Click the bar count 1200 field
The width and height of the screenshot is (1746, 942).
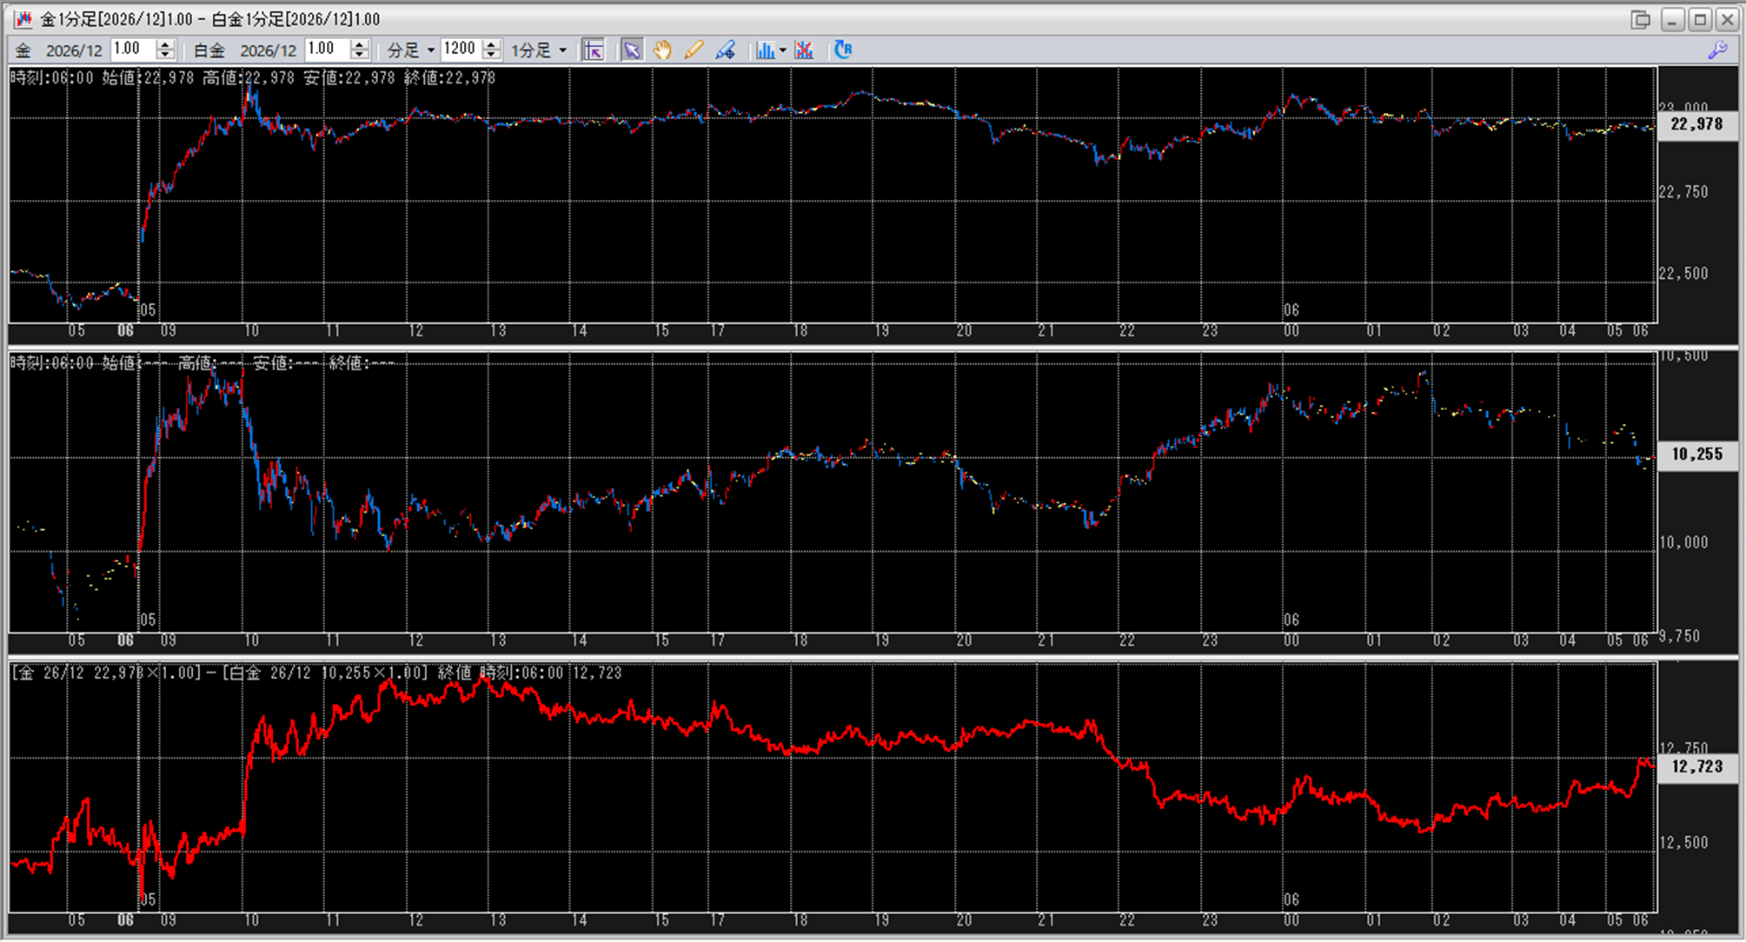click(x=461, y=50)
